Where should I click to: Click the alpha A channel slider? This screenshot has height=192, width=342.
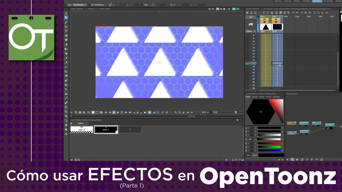click(269, 139)
